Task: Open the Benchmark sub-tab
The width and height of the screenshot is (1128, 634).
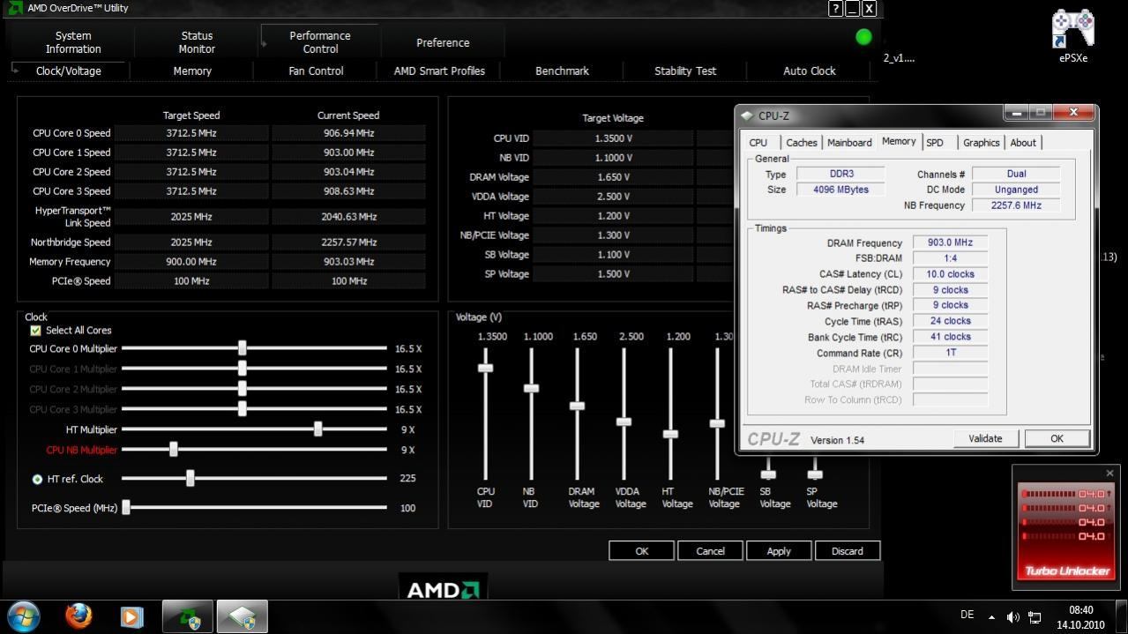Action: point(562,71)
